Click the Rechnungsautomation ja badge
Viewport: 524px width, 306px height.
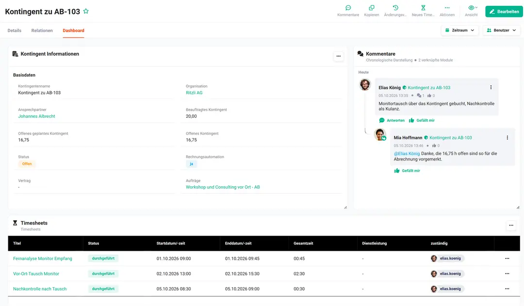191,164
